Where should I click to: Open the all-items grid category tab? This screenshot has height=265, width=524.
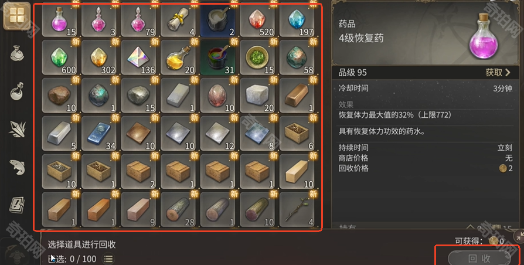click(17, 16)
